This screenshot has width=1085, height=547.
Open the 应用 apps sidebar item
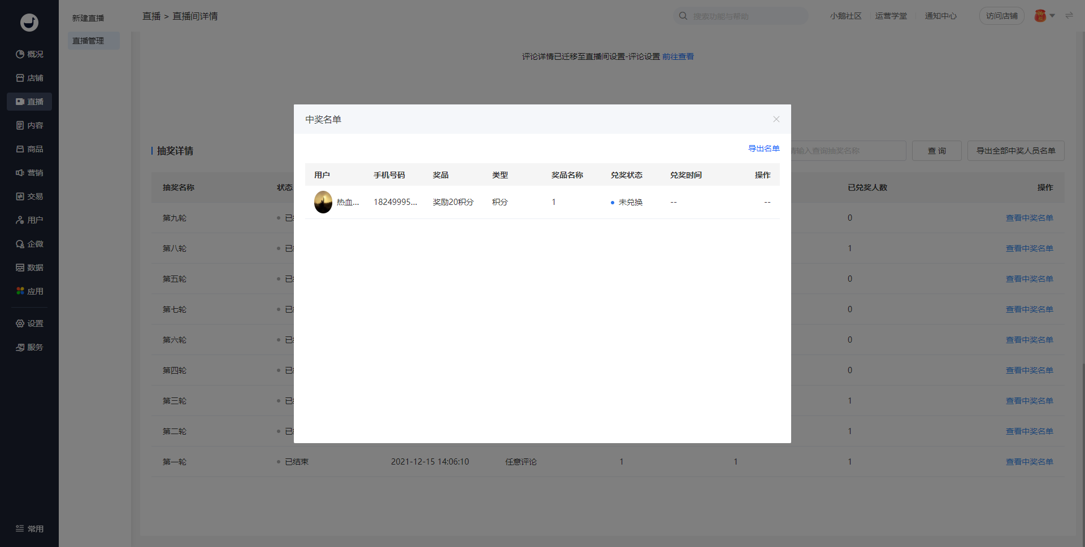(x=29, y=291)
